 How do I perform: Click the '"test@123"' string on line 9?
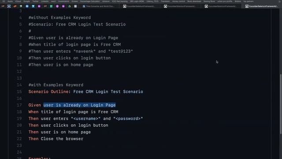pos(120,51)
